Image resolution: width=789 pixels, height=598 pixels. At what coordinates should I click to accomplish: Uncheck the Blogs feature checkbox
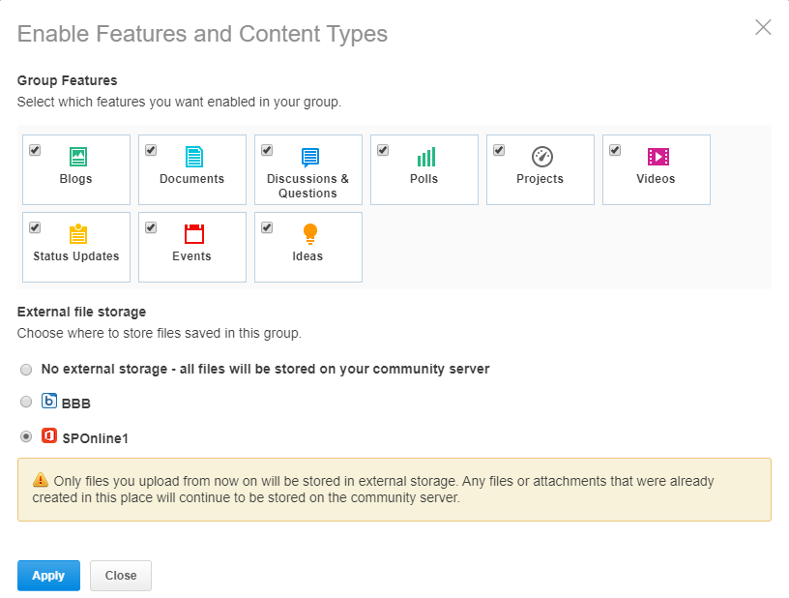point(35,150)
